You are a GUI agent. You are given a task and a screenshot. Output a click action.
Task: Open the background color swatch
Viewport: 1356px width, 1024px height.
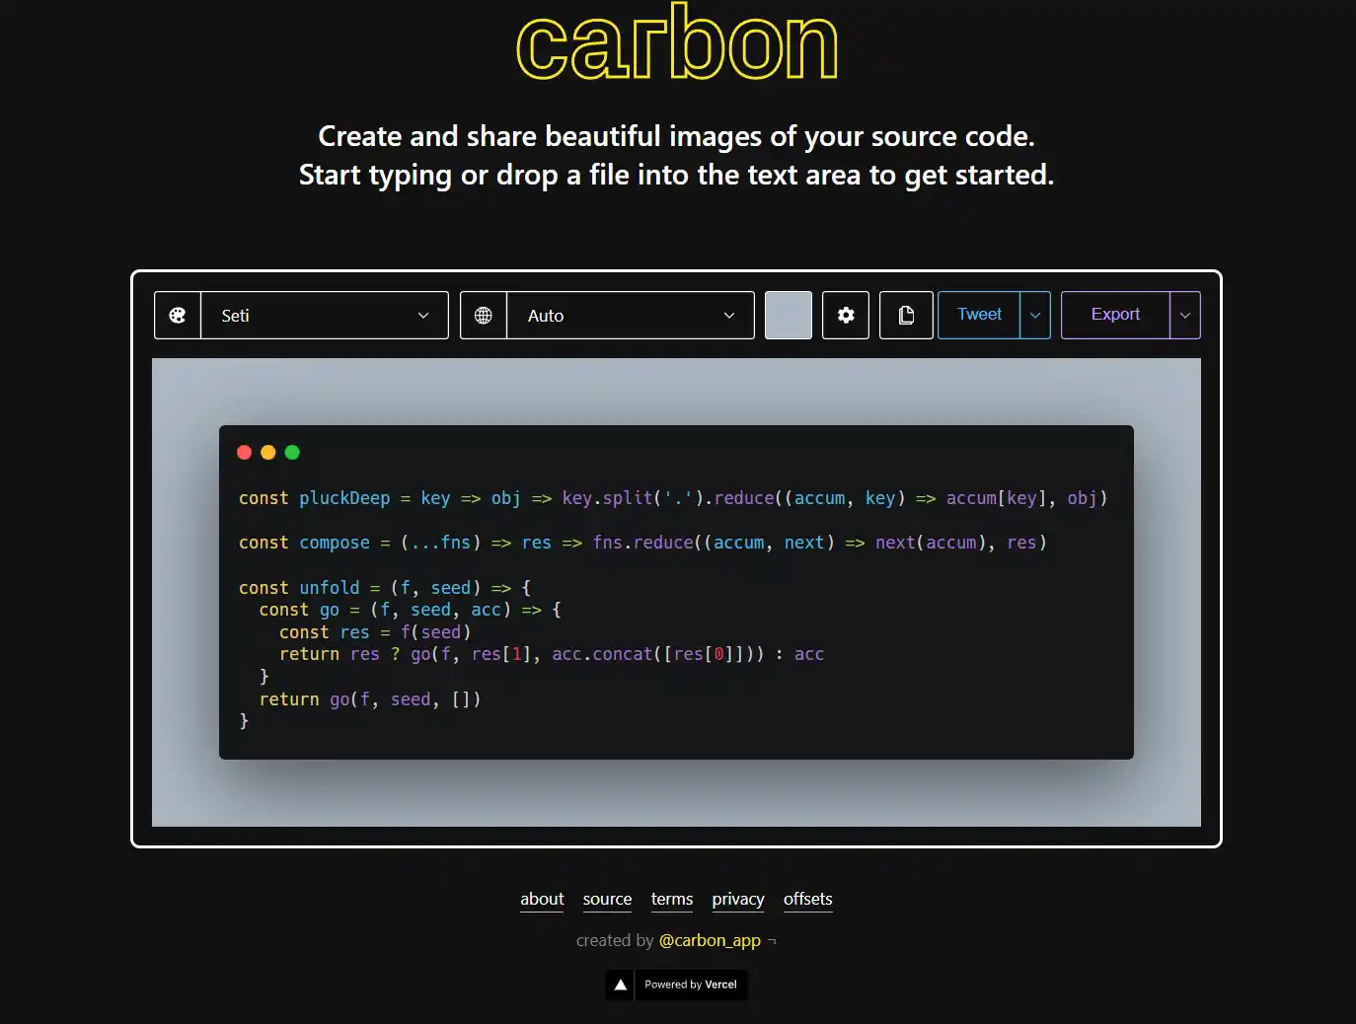click(789, 316)
